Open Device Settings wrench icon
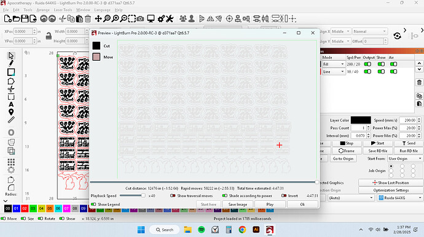Screen dimensions: 424x237 pyautogui.click(x=170, y=18)
